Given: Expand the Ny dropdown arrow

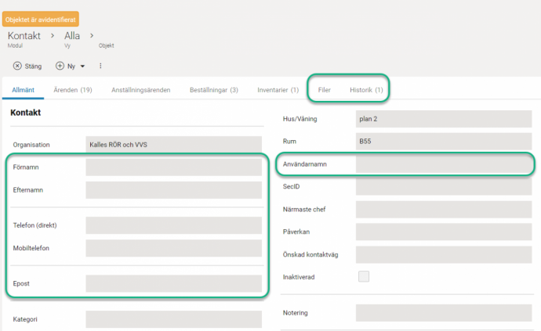Looking at the screenshot, I should point(82,66).
